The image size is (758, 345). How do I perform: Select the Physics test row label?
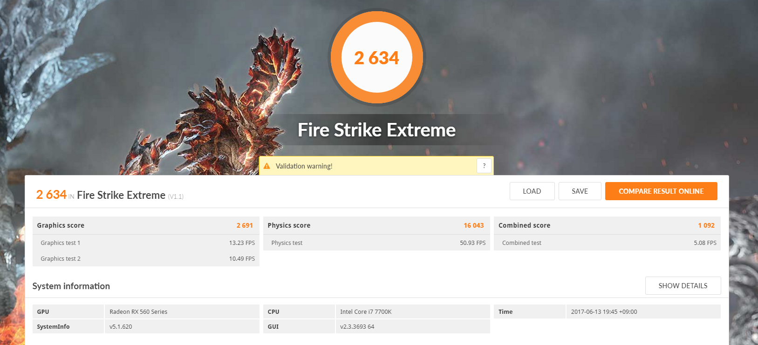tap(287, 243)
